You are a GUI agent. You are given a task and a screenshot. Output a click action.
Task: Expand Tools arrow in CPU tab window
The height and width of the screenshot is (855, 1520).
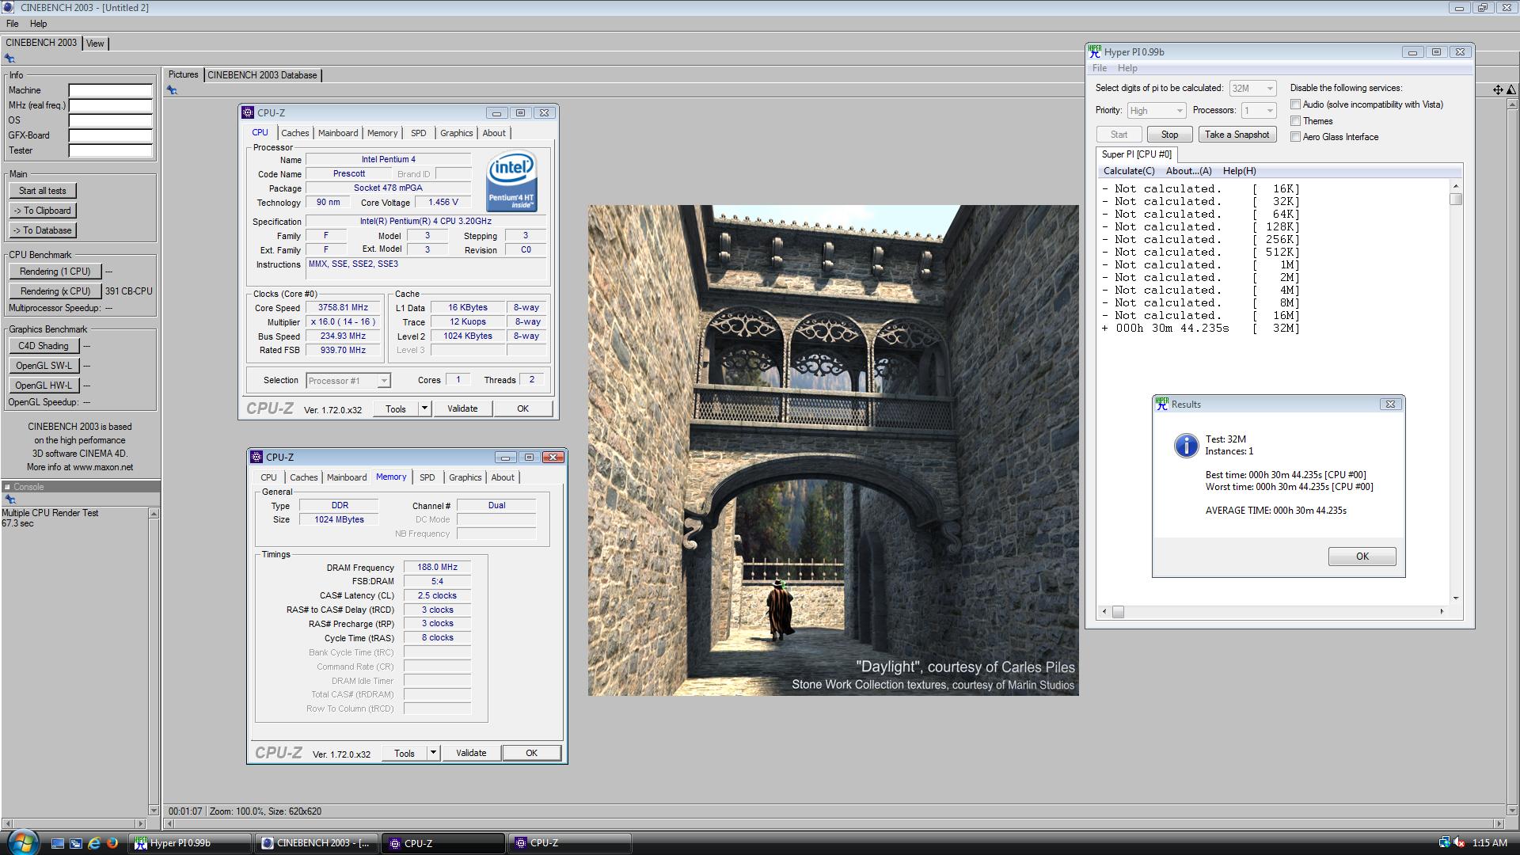click(424, 408)
